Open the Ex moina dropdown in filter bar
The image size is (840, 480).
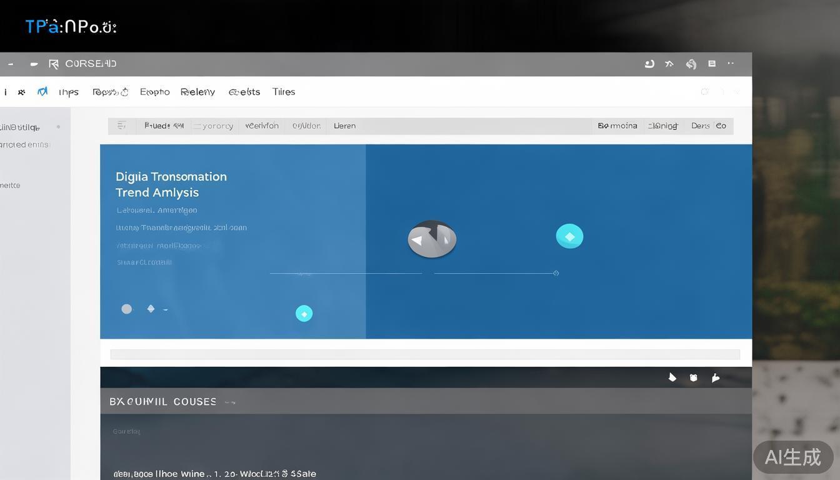617,126
